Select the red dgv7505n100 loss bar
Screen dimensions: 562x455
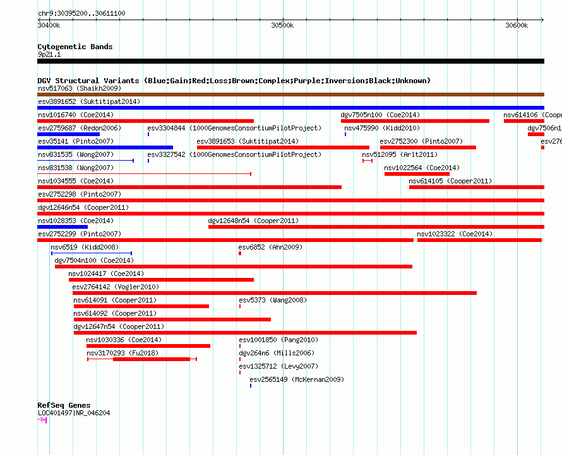point(415,121)
